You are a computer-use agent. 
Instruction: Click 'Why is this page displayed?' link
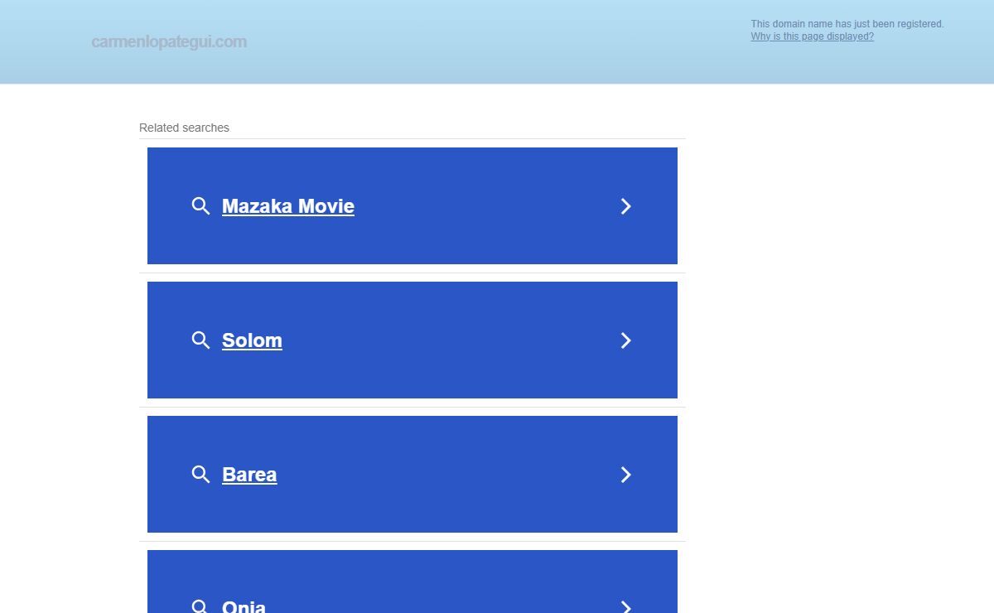click(x=812, y=36)
